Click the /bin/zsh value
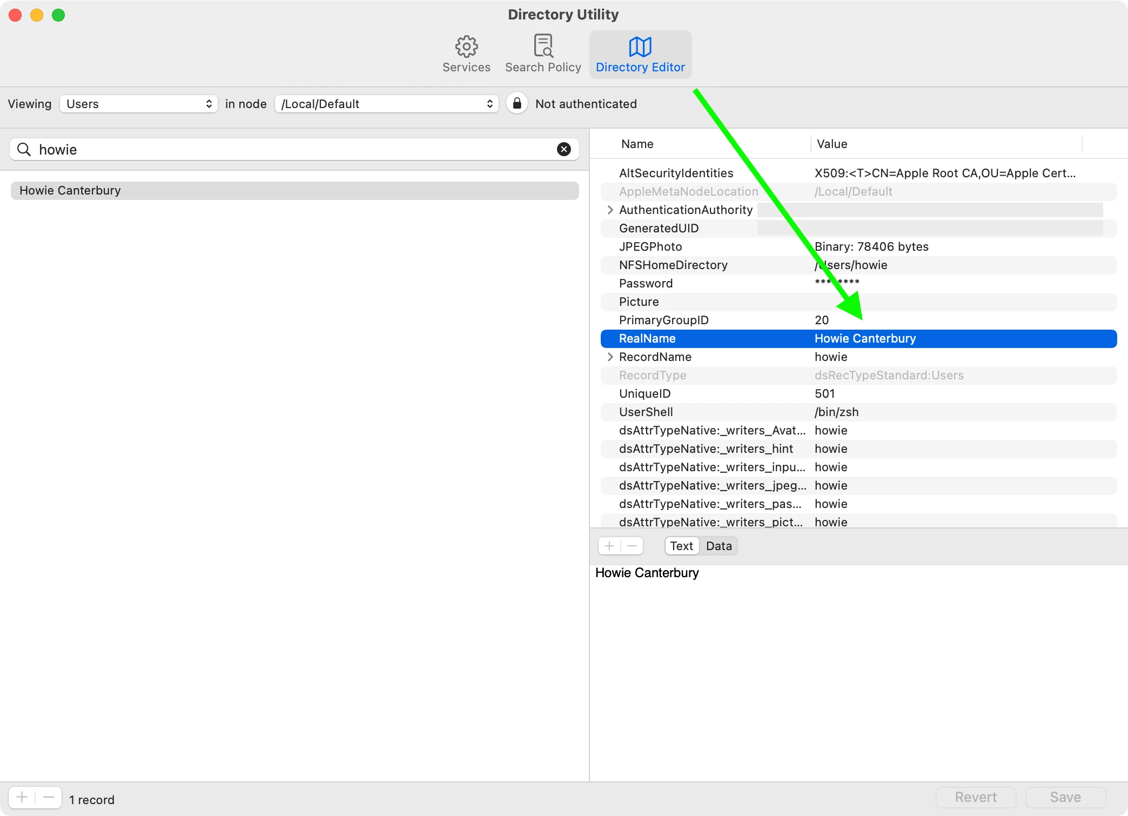 (x=836, y=412)
